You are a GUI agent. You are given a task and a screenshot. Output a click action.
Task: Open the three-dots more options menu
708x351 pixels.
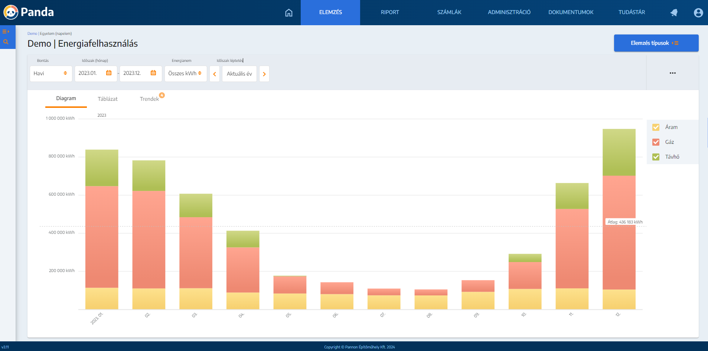(672, 73)
